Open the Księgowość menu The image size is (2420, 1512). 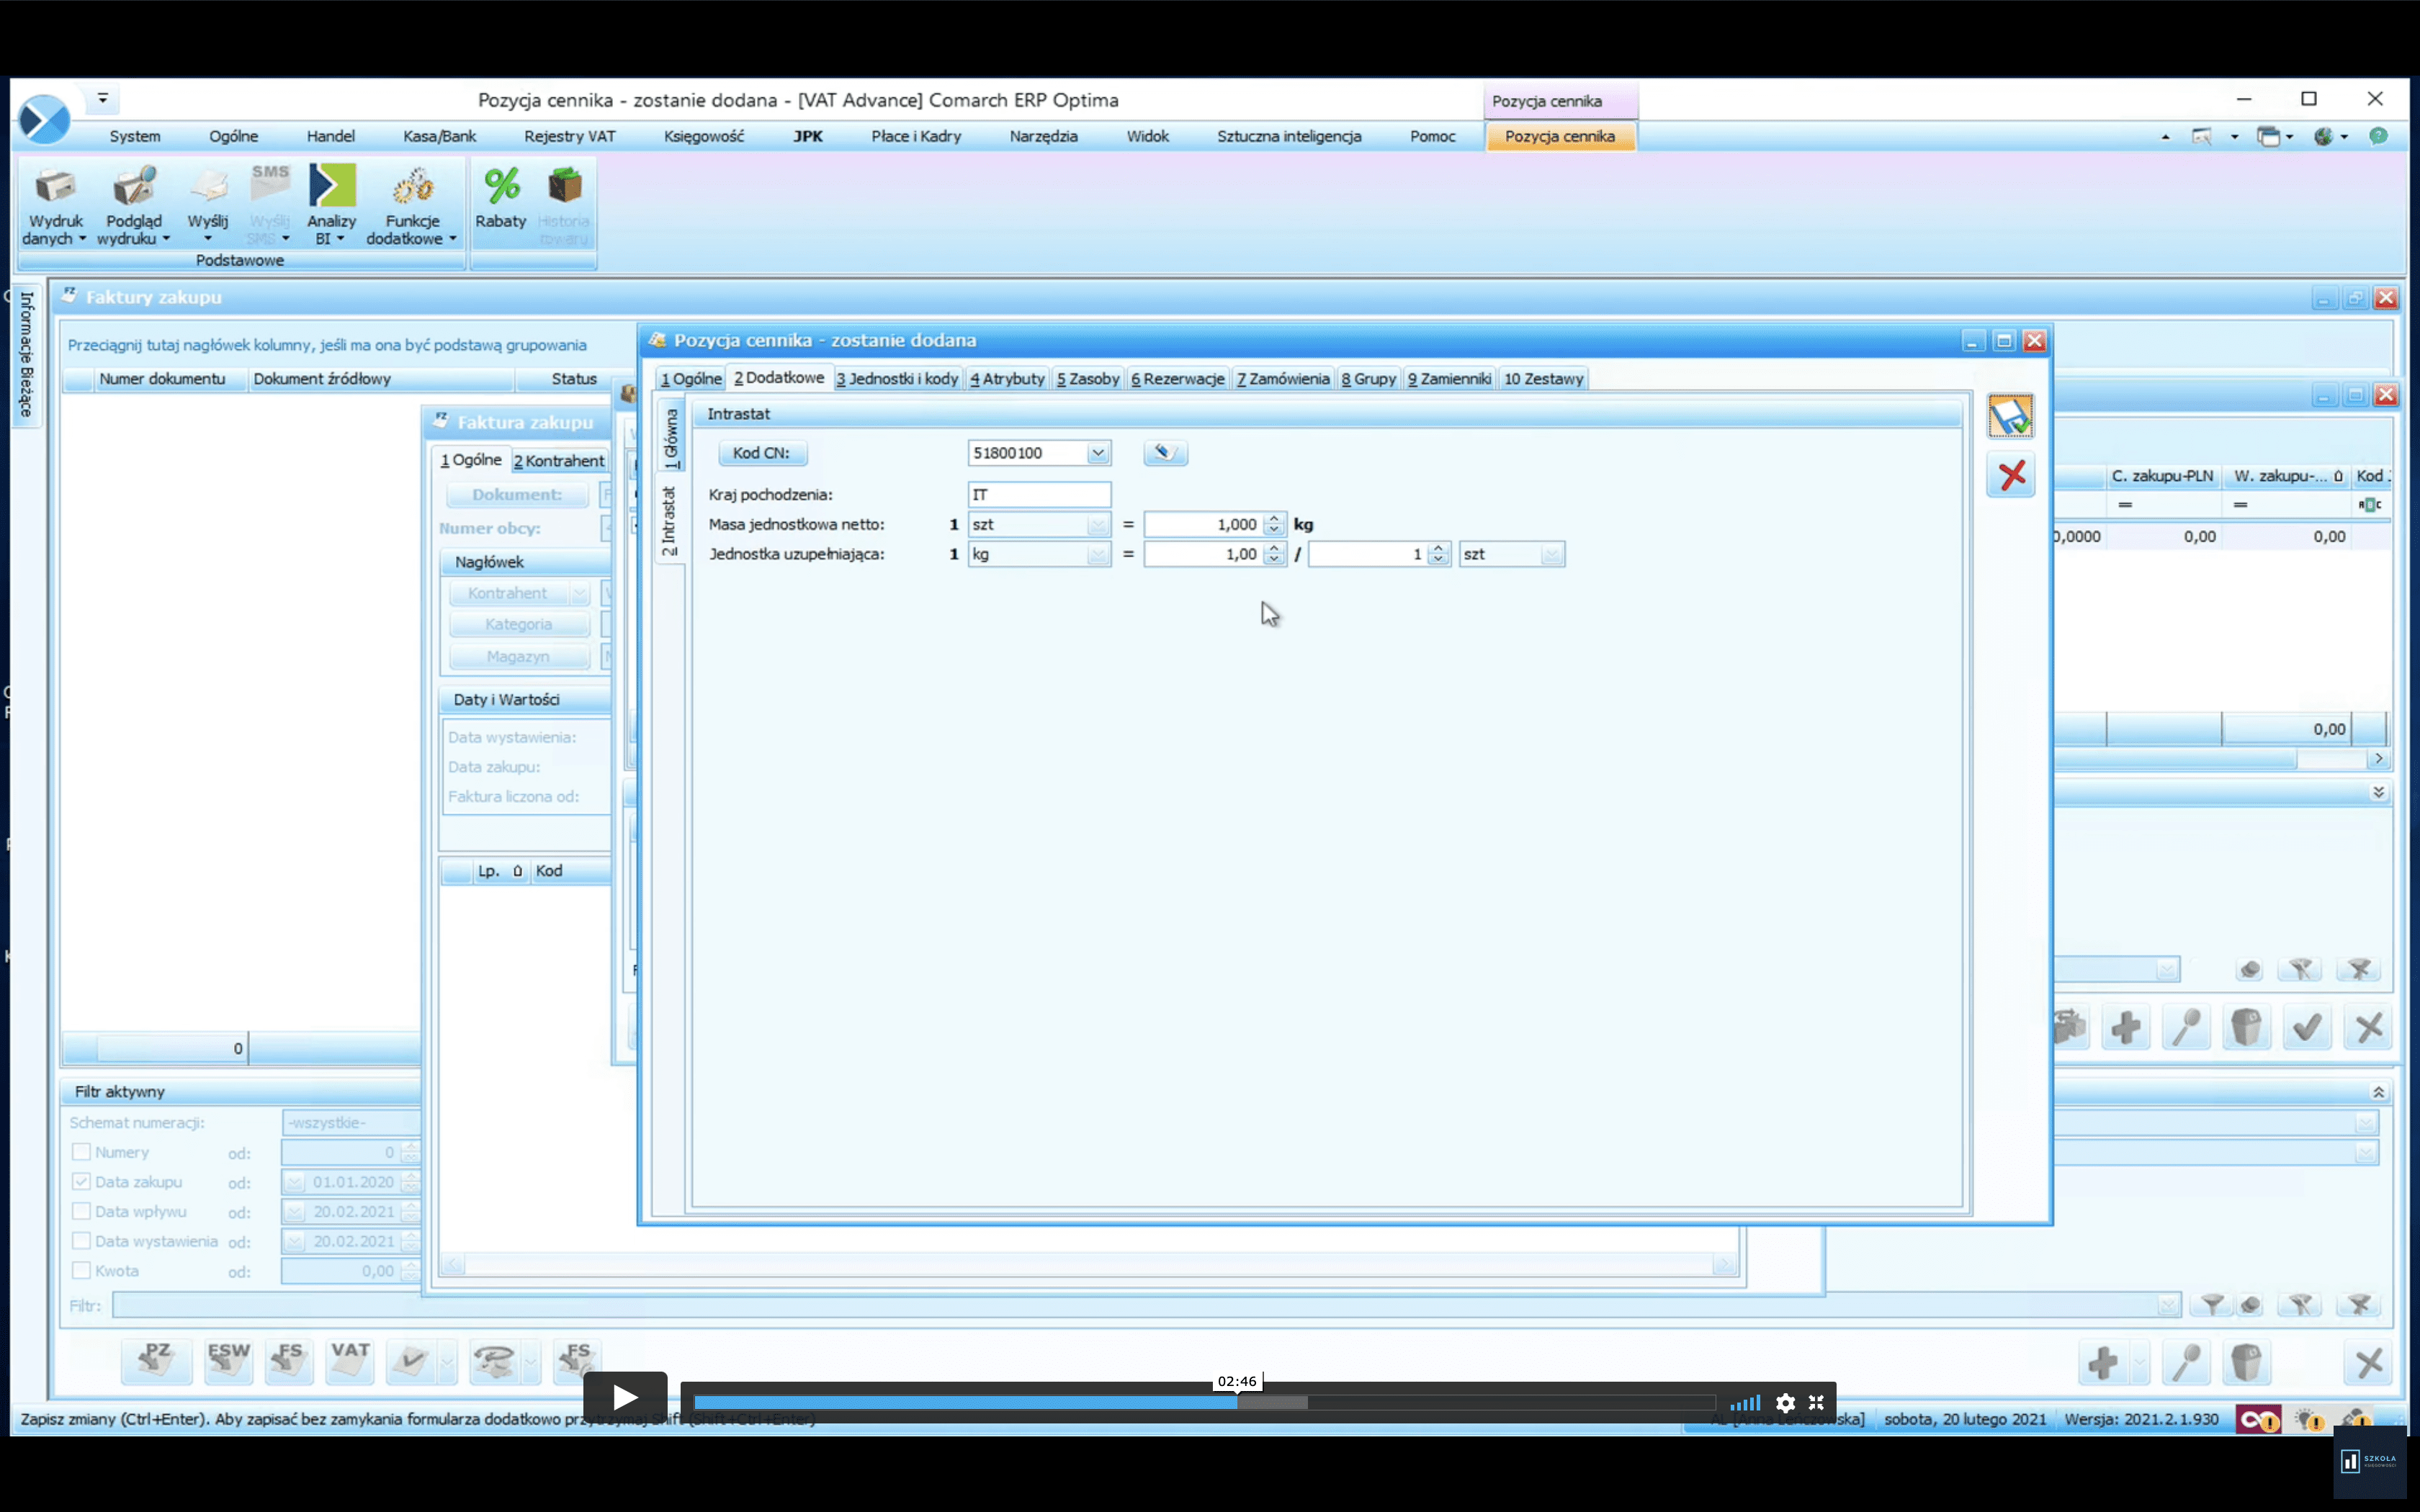[703, 136]
